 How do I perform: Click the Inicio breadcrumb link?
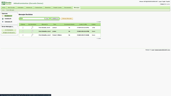click(x=3, y=10)
